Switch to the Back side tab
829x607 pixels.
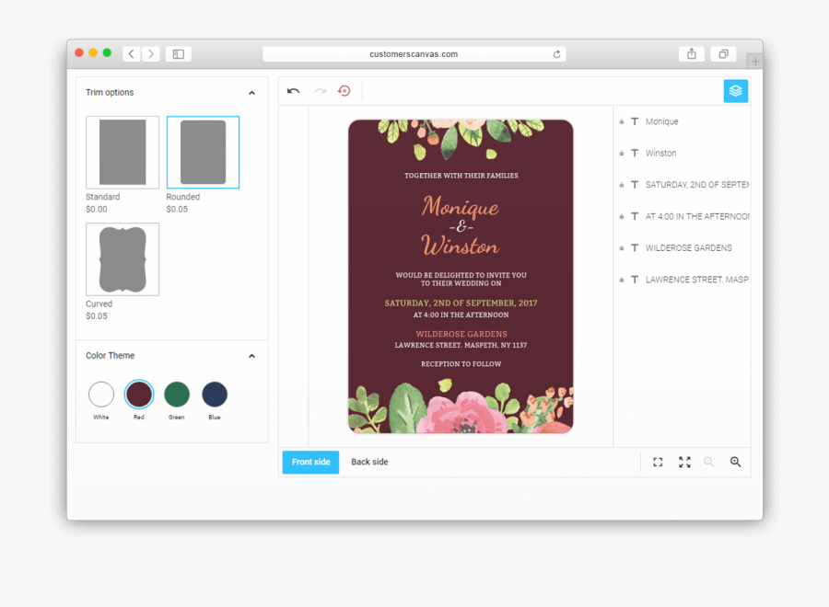click(x=369, y=462)
